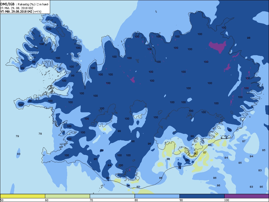This screenshot has width=269, height=202.
Task: Select the pale green 60–70 legend band
Action: pos(68,196)
